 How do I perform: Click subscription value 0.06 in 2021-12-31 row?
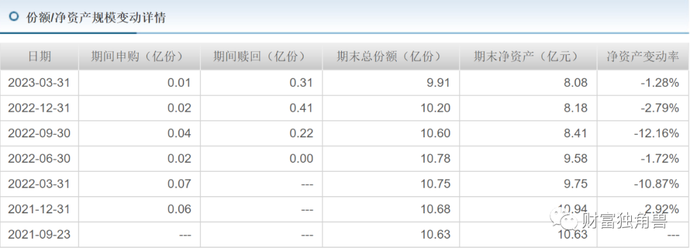tap(180, 209)
